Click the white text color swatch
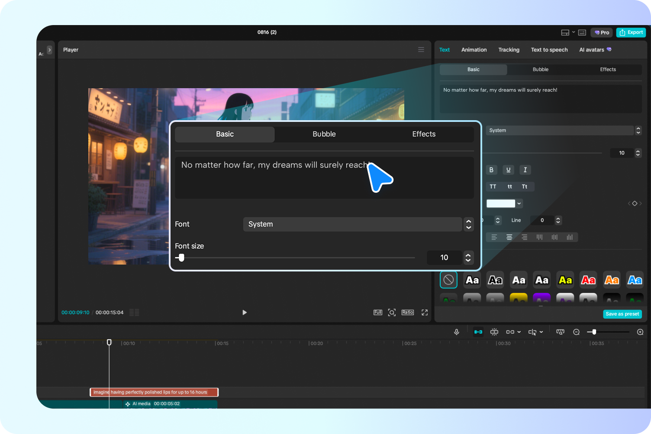Viewport: 651px width, 434px height. pos(501,204)
